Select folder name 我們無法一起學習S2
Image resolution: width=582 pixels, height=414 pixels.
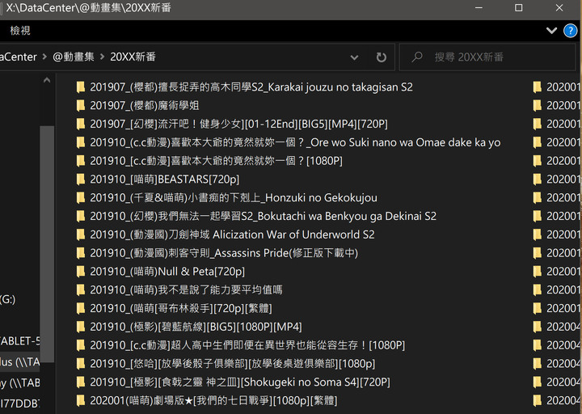pos(264,216)
